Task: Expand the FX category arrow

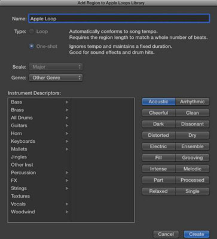Action: tap(67, 180)
